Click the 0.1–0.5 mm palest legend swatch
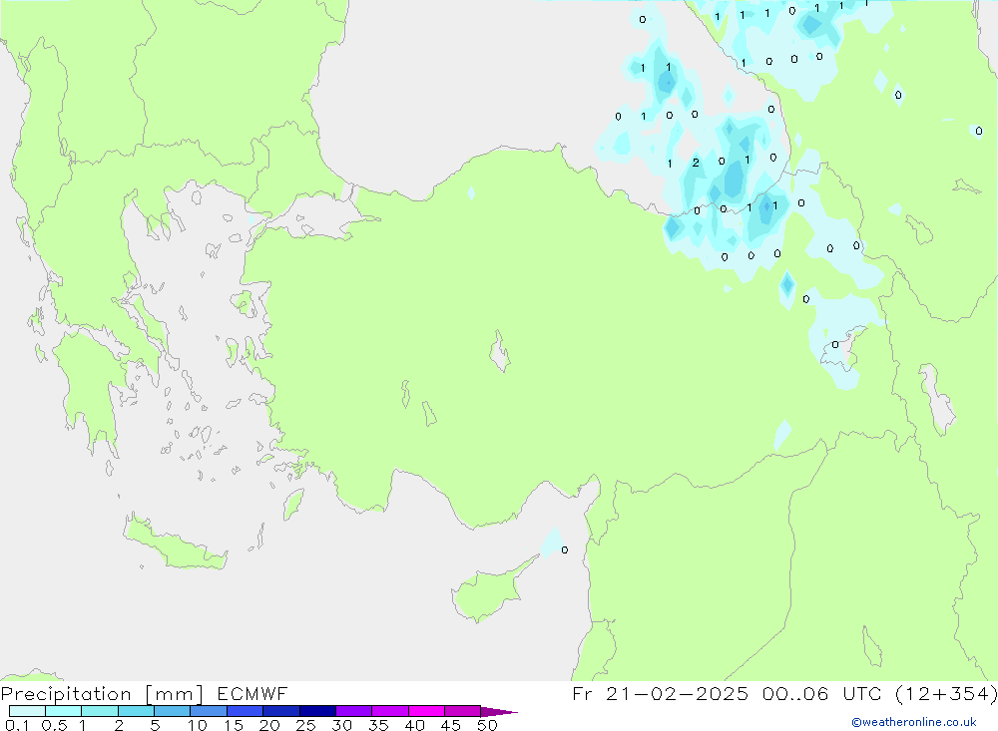The width and height of the screenshot is (998, 731). 27,711
